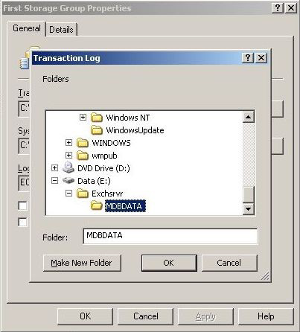This screenshot has height=332, width=300.
Task: Select the WindowsUpdate folder icon
Action: [x=97, y=130]
